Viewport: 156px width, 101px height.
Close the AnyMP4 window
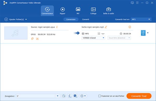[152, 3]
